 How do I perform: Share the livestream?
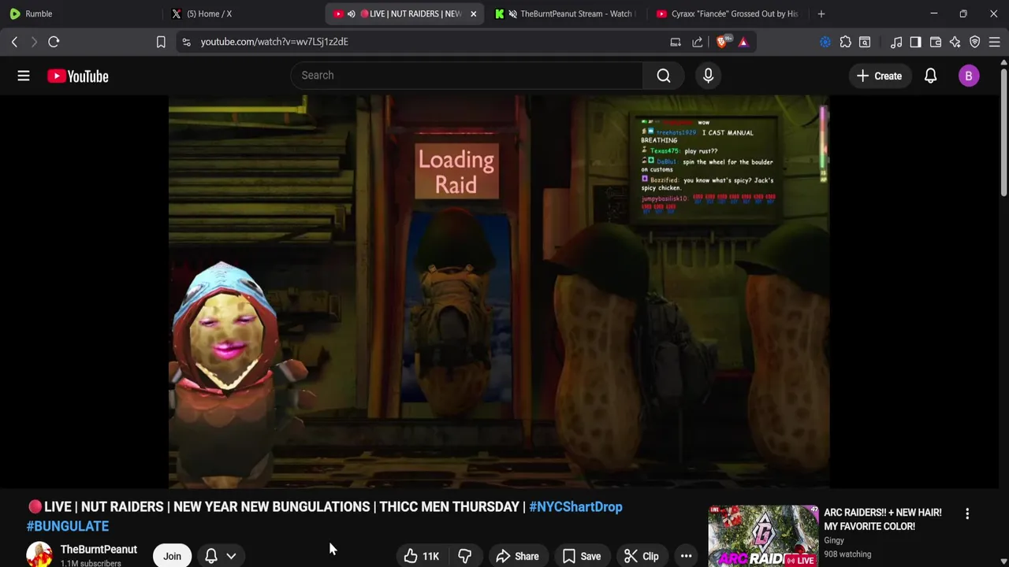[x=517, y=556]
